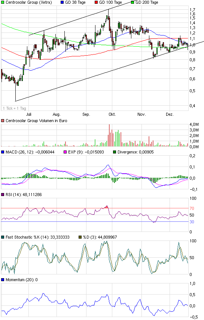Click the 'Okt.' month axis label
204x320 pixels.
click(112, 114)
